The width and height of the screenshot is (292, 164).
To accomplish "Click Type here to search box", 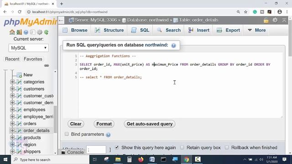I will tap(50, 159).
